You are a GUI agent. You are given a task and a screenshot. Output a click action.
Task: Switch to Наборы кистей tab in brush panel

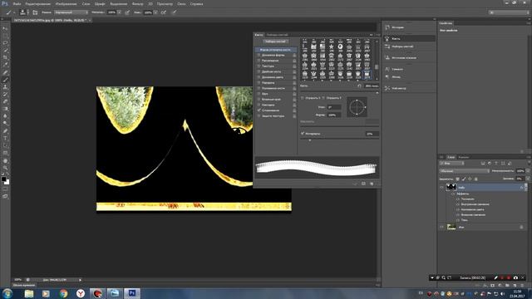(x=277, y=35)
